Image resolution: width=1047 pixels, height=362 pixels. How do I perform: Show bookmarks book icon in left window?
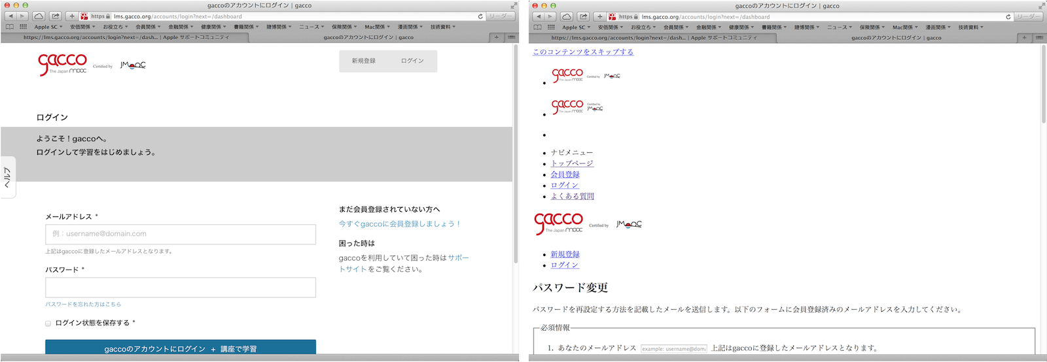coord(10,27)
